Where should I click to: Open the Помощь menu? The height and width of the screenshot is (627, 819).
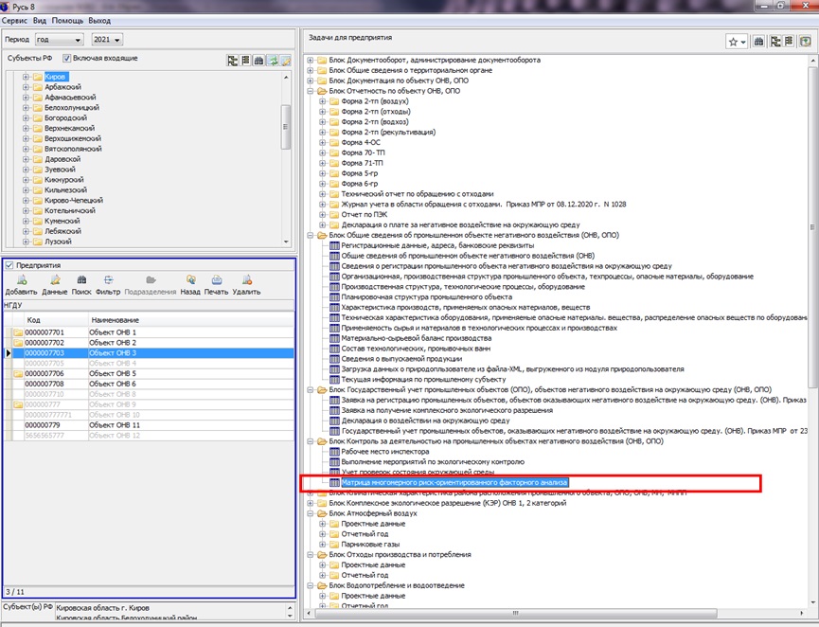point(65,19)
